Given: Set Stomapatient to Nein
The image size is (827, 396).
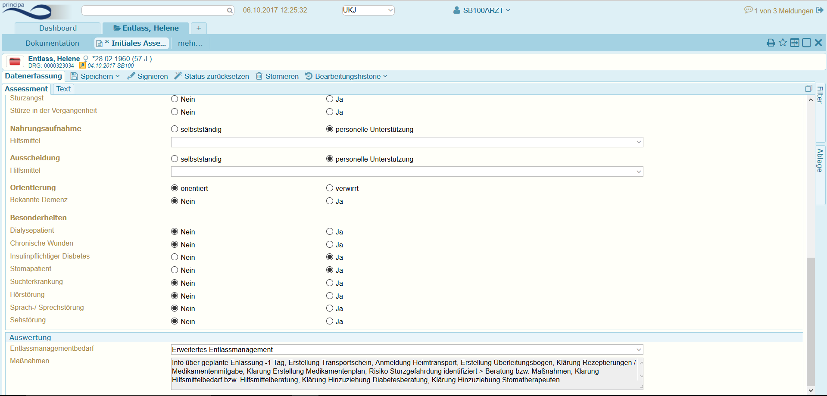Looking at the screenshot, I should click(175, 270).
